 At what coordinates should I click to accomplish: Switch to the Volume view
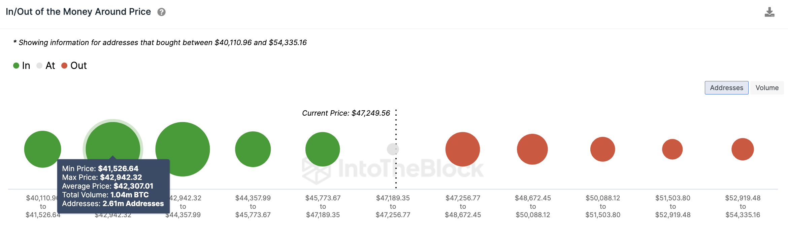767,88
